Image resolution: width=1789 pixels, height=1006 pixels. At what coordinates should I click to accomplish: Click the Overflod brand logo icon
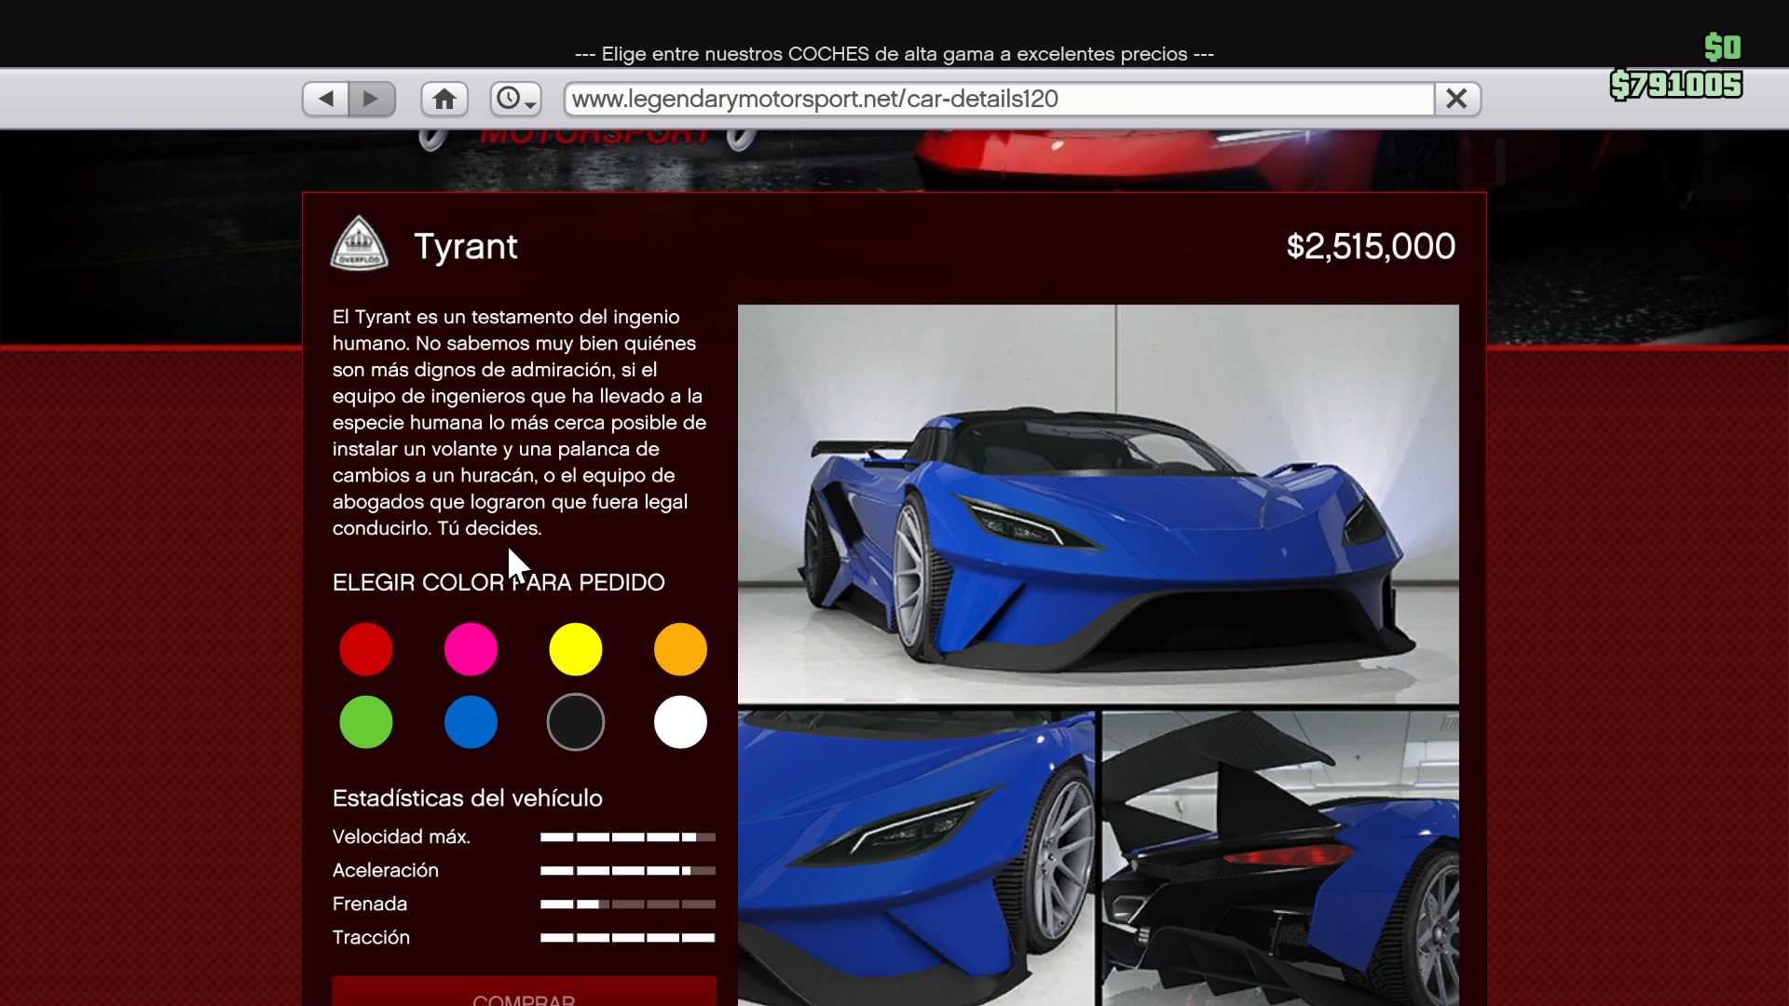point(359,245)
